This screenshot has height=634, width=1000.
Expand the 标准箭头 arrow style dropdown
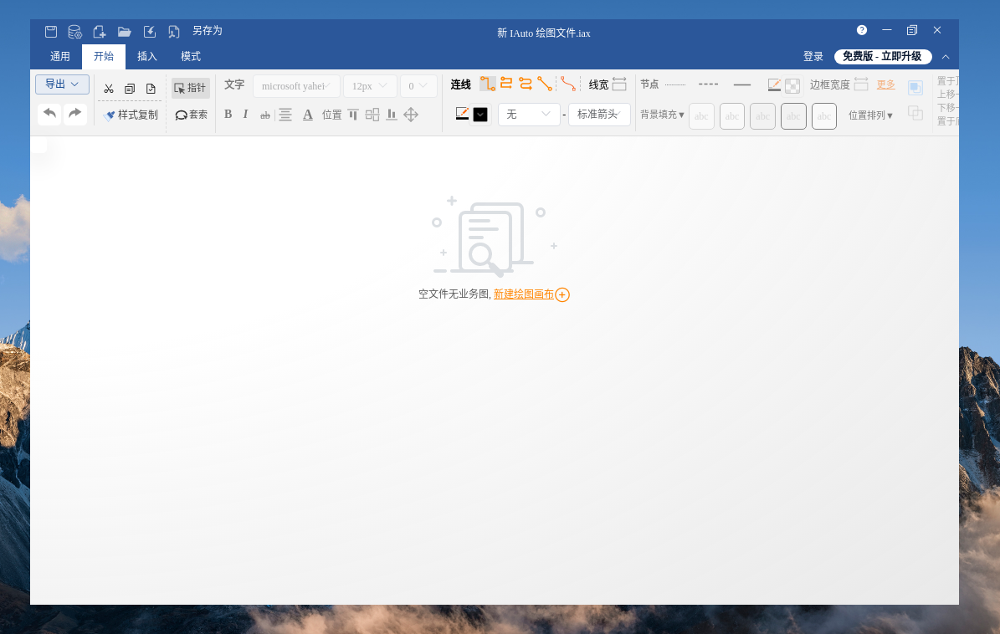599,115
